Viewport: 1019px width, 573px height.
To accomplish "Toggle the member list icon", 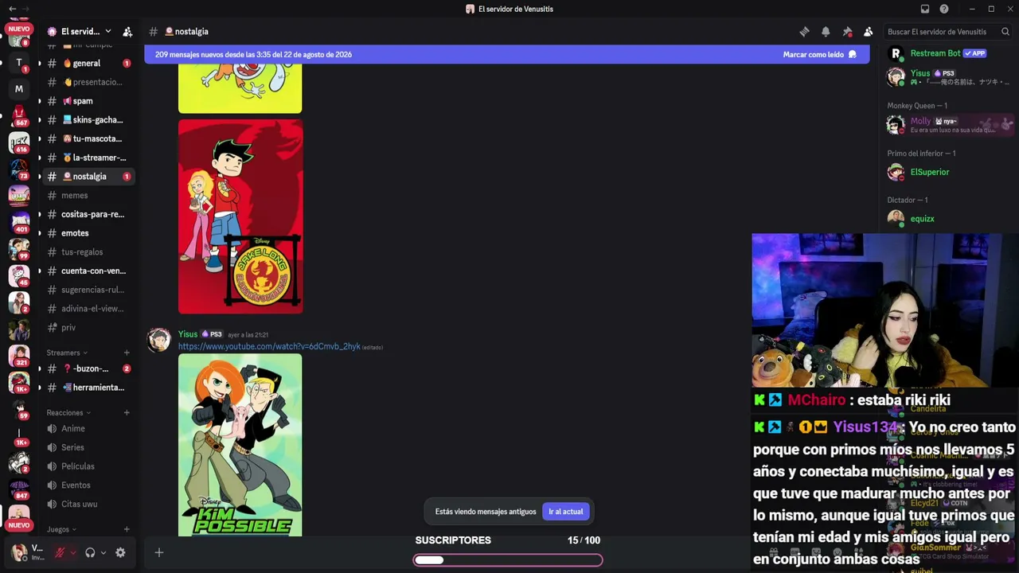I will (x=869, y=32).
